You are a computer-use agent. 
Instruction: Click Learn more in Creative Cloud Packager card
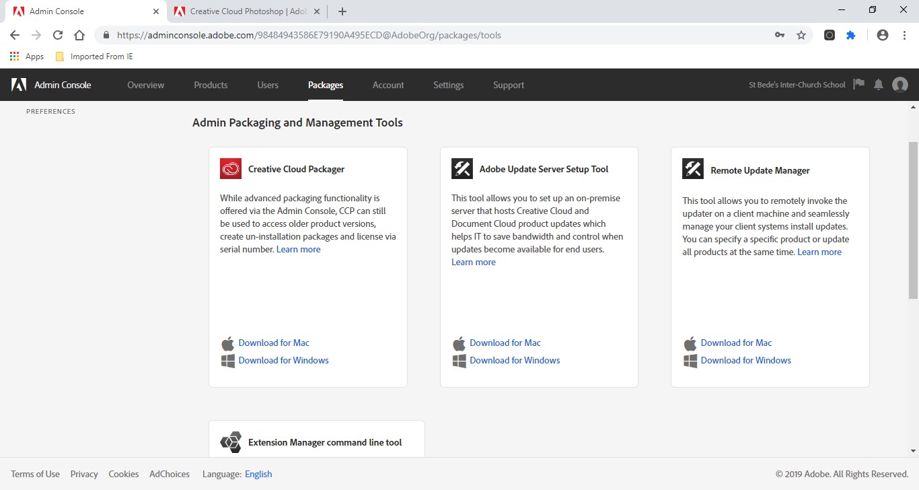tap(298, 249)
